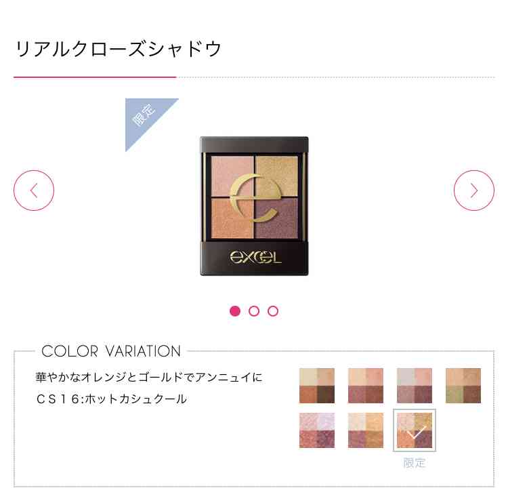The width and height of the screenshot is (508, 488).
Task: Click the blue 限定 corner ribbon badge
Action: coord(146,119)
